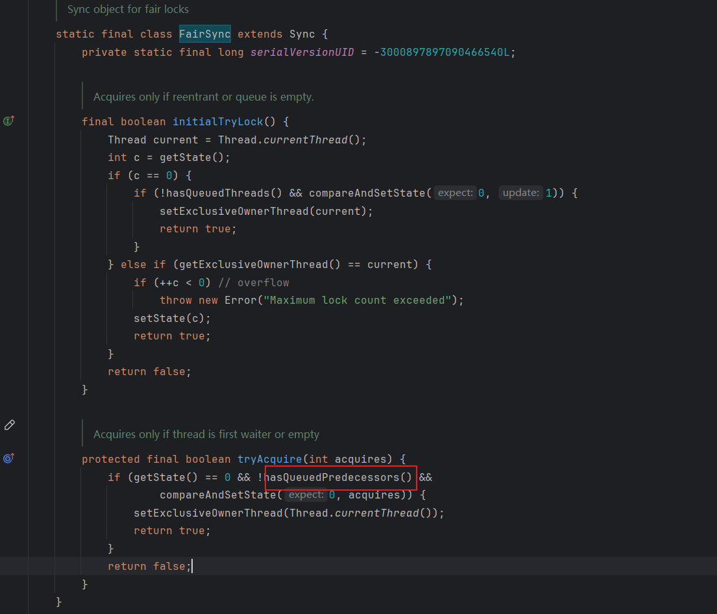Click the implements gutter icon beside initialTryLock

click(8, 121)
